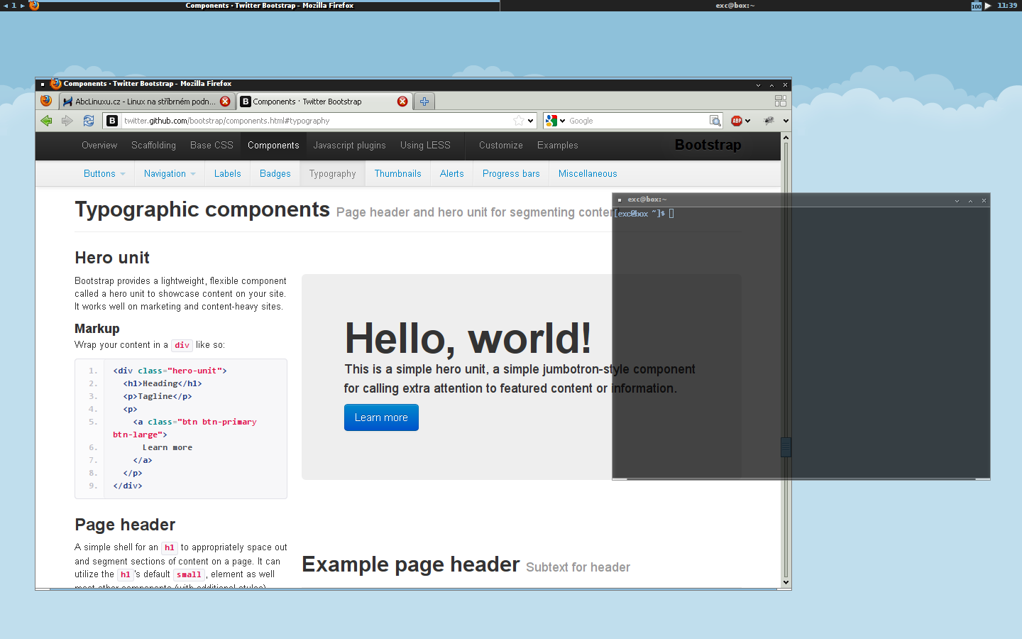
Task: Jump to Progress bars section
Action: point(511,174)
